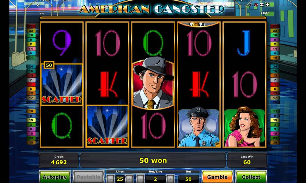Increase the number of Lines
The image size is (306, 183).
pyautogui.click(x=129, y=179)
